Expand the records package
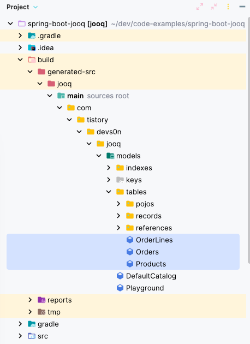Viewport: 250px width, 344px height. click(118, 216)
